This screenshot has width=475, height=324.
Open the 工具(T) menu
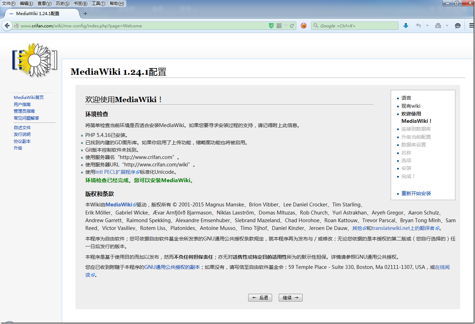(98, 4)
